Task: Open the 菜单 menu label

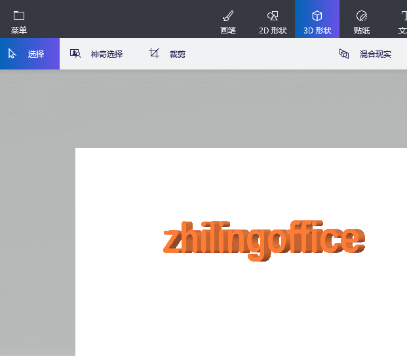Action: pos(19,30)
